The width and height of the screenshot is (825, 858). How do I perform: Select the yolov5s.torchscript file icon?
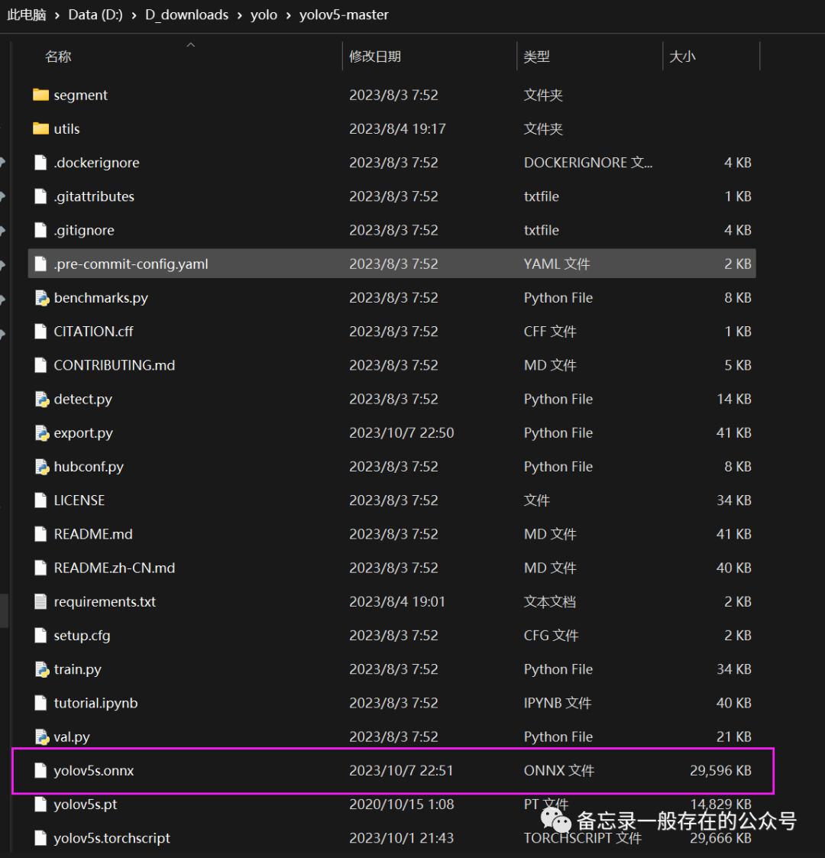[40, 838]
